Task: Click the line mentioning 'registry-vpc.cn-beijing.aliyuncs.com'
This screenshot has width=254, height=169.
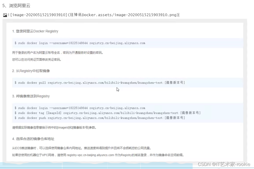Action: [x=98, y=155]
